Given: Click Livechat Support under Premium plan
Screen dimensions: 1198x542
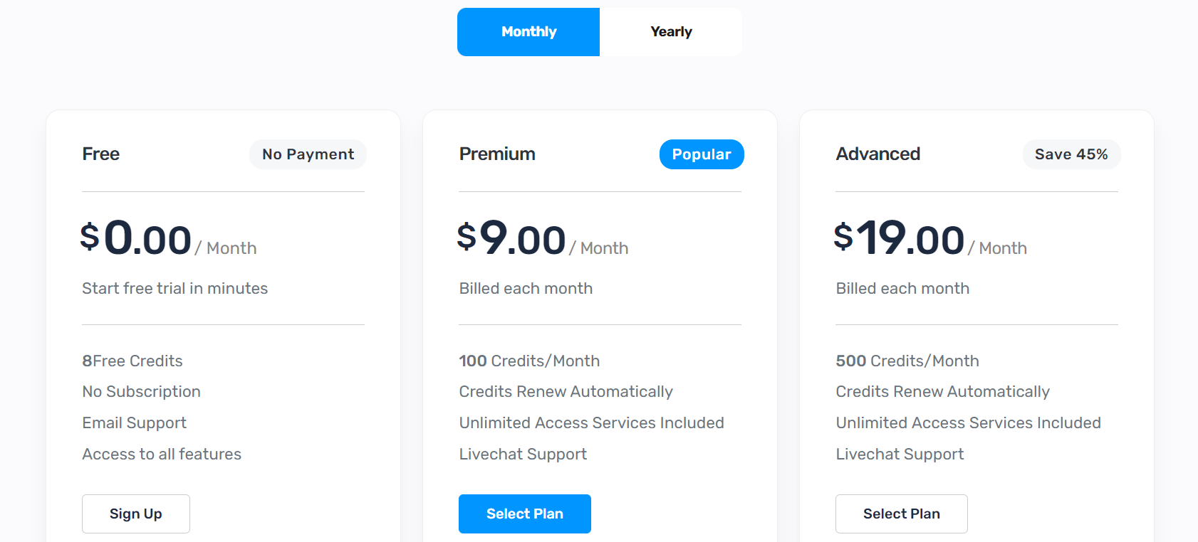Looking at the screenshot, I should pos(523,454).
